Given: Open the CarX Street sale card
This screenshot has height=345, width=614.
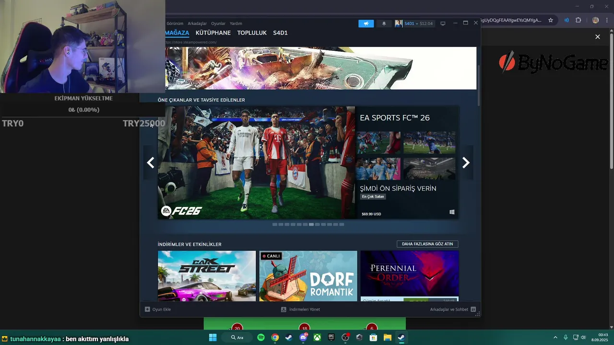Looking at the screenshot, I should point(207,276).
